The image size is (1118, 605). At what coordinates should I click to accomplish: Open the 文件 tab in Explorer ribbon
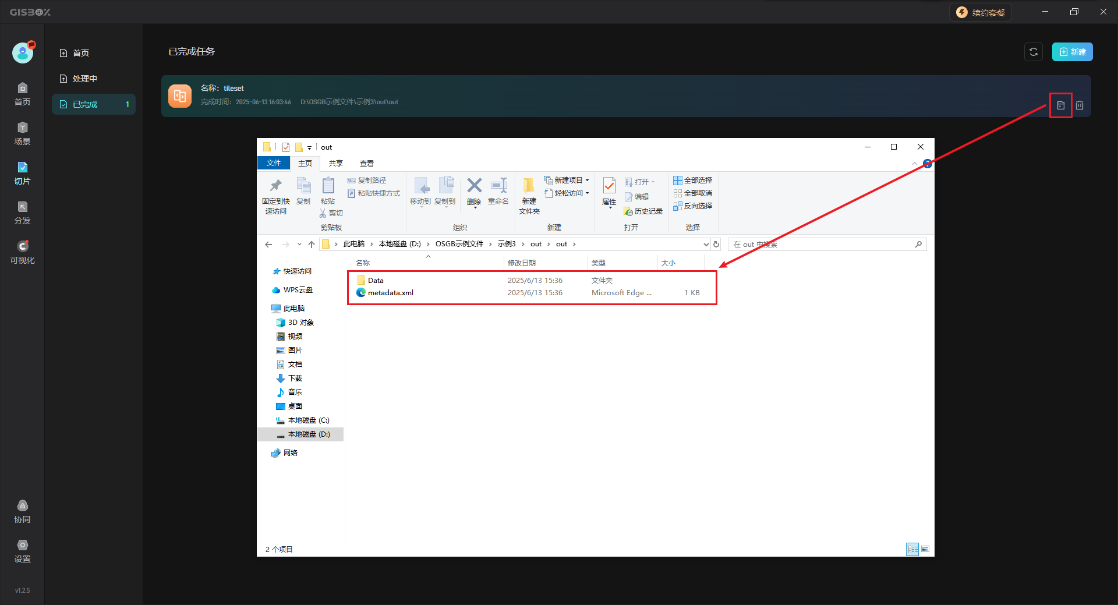(273, 163)
